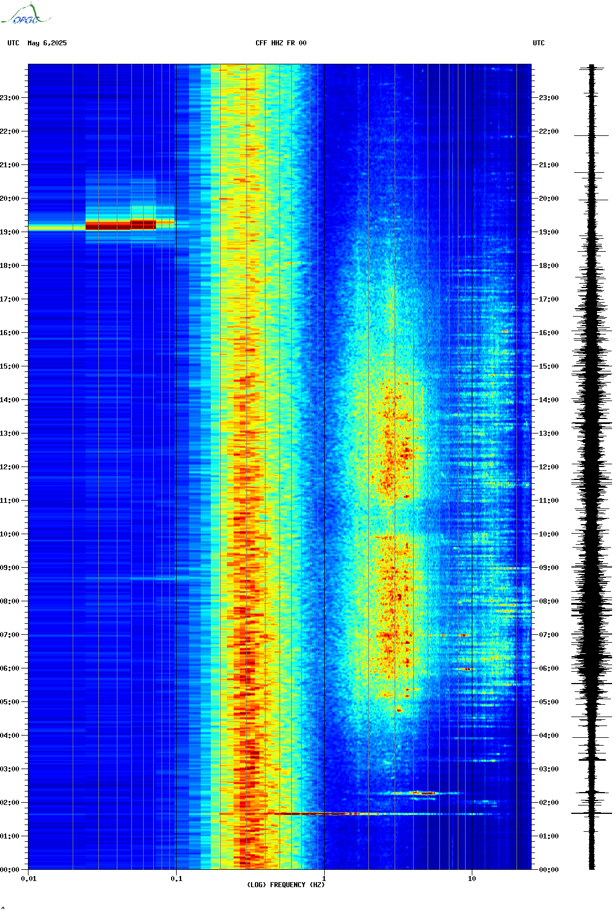The width and height of the screenshot is (616, 914).
Task: Click the 20:00 label on the left time axis
Action: pos(10,199)
